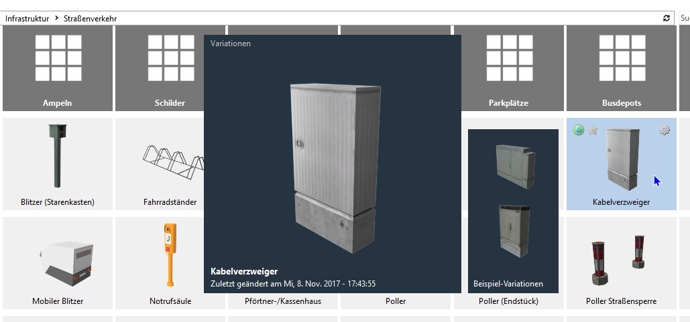The height and width of the screenshot is (322, 690).
Task: Open gear settings on Kabelverzweiger tile
Action: (664, 130)
